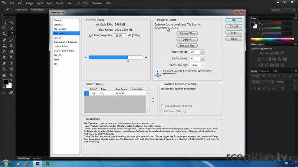Image resolution: width=298 pixels, height=167 pixels.
Task: Uncheck the Active checkbox for drive C:\
Action: pos(94,93)
